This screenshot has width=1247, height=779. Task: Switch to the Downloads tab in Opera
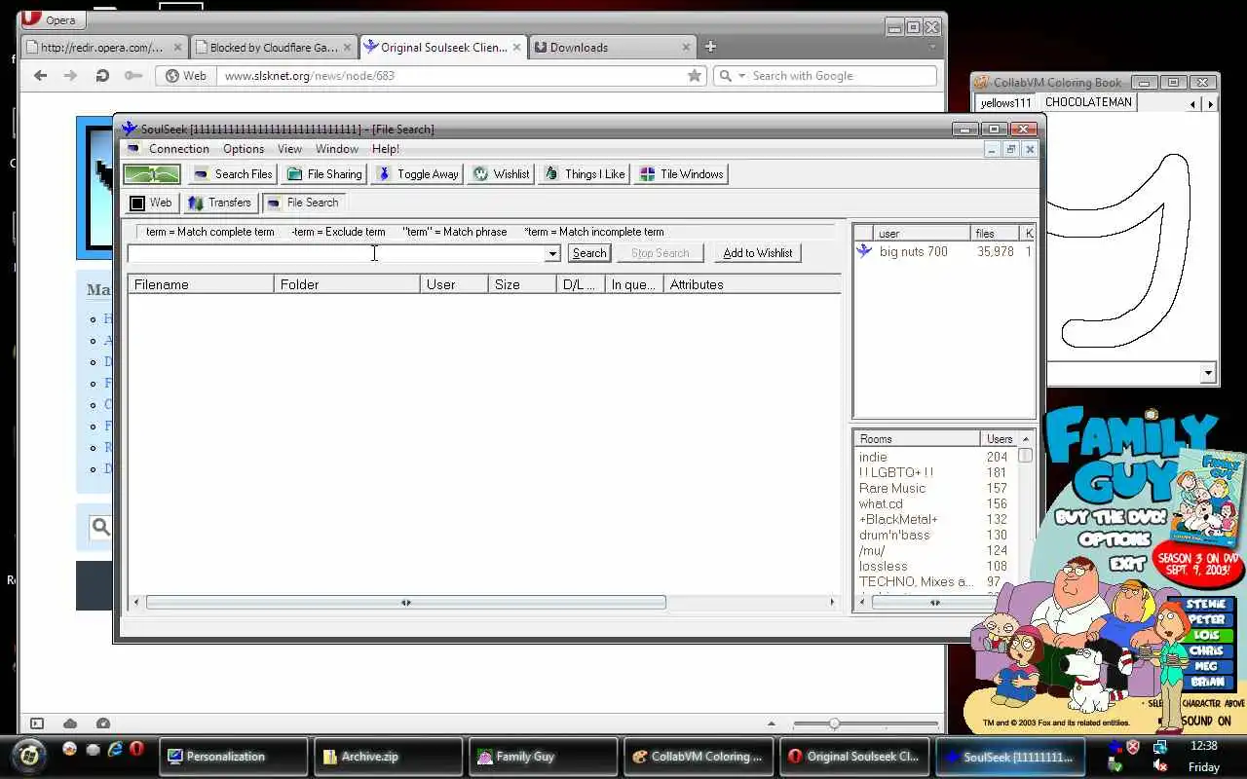(613, 47)
